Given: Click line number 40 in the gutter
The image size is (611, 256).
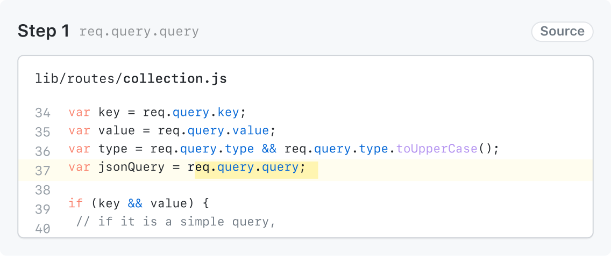Looking at the screenshot, I should [x=42, y=228].
